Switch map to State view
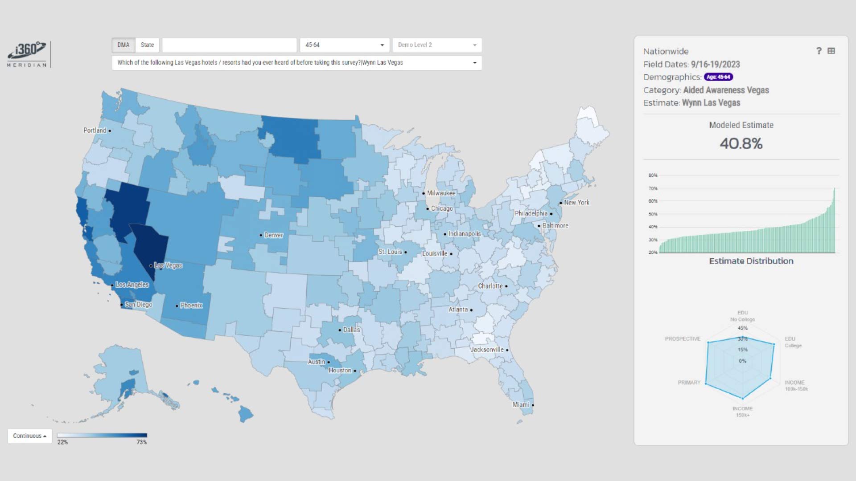This screenshot has height=481, width=856. (x=147, y=45)
